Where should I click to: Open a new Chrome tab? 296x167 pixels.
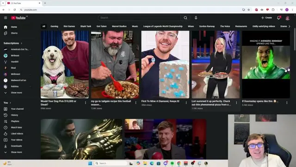coord(45,3)
